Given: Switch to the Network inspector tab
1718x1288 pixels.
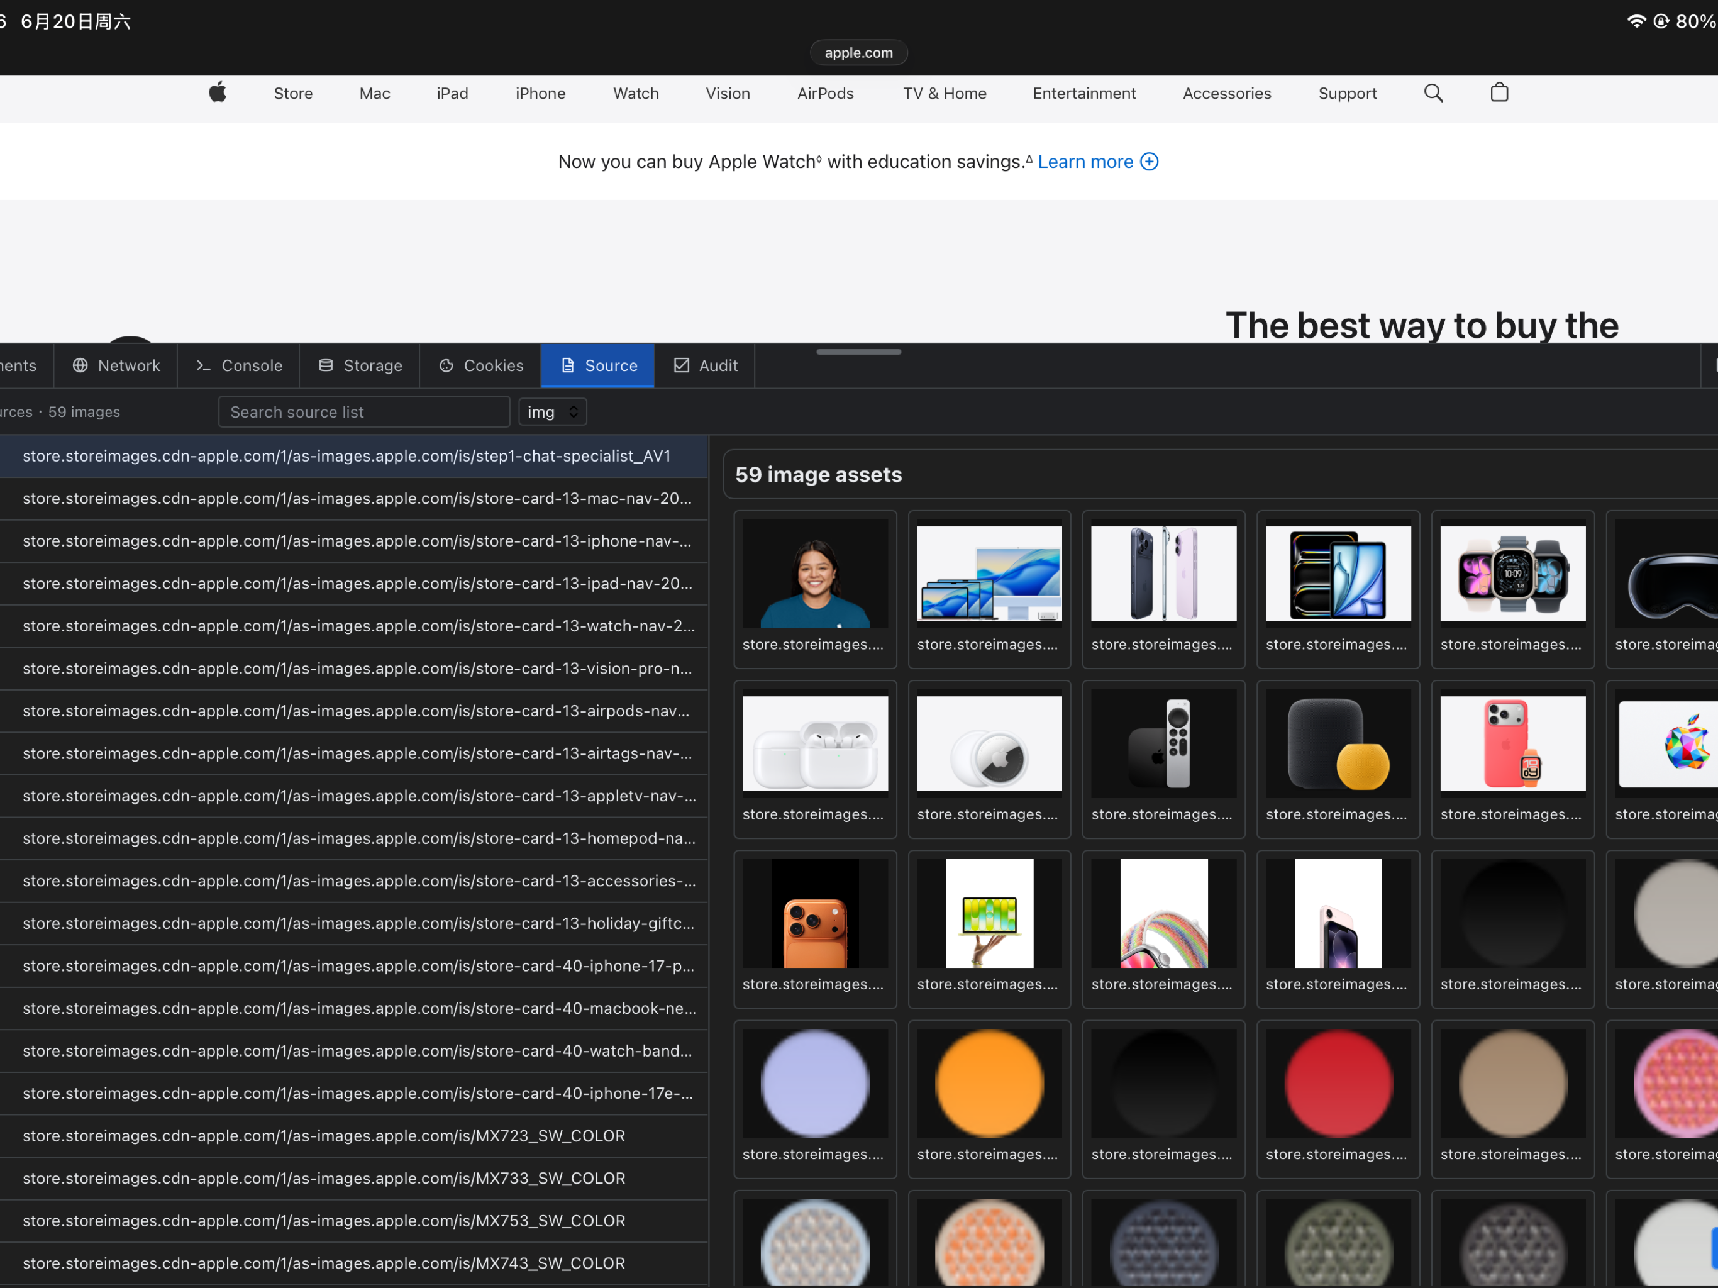Looking at the screenshot, I should pos(116,365).
